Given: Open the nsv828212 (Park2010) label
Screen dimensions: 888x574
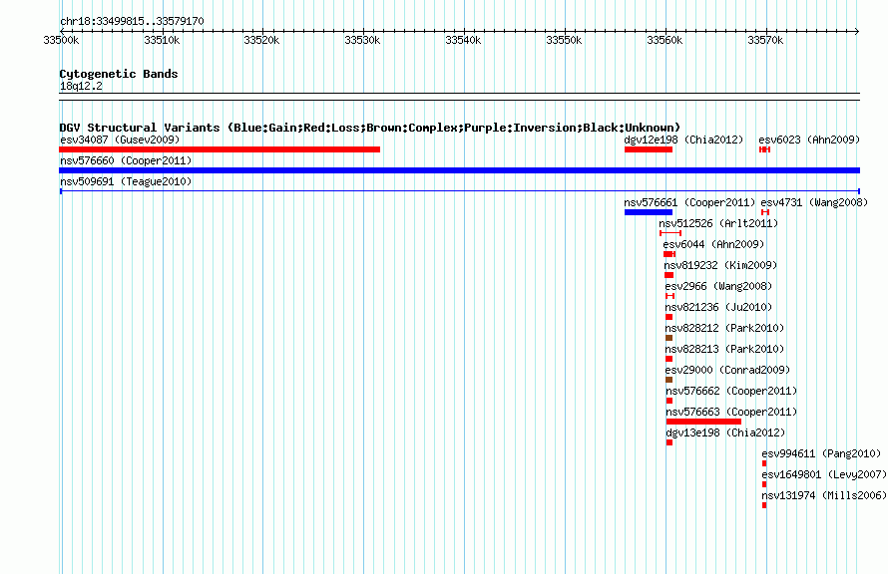Looking at the screenshot, I should coord(725,328).
